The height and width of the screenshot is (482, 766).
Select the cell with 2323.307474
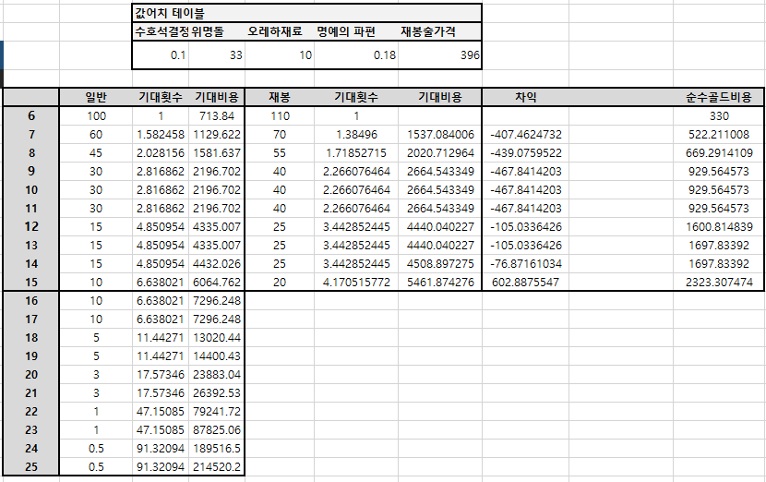click(x=718, y=283)
